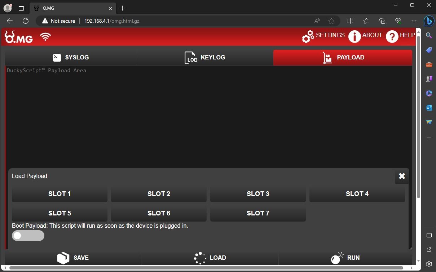The image size is (436, 272).
Task: Open split screen view
Action: point(350,21)
